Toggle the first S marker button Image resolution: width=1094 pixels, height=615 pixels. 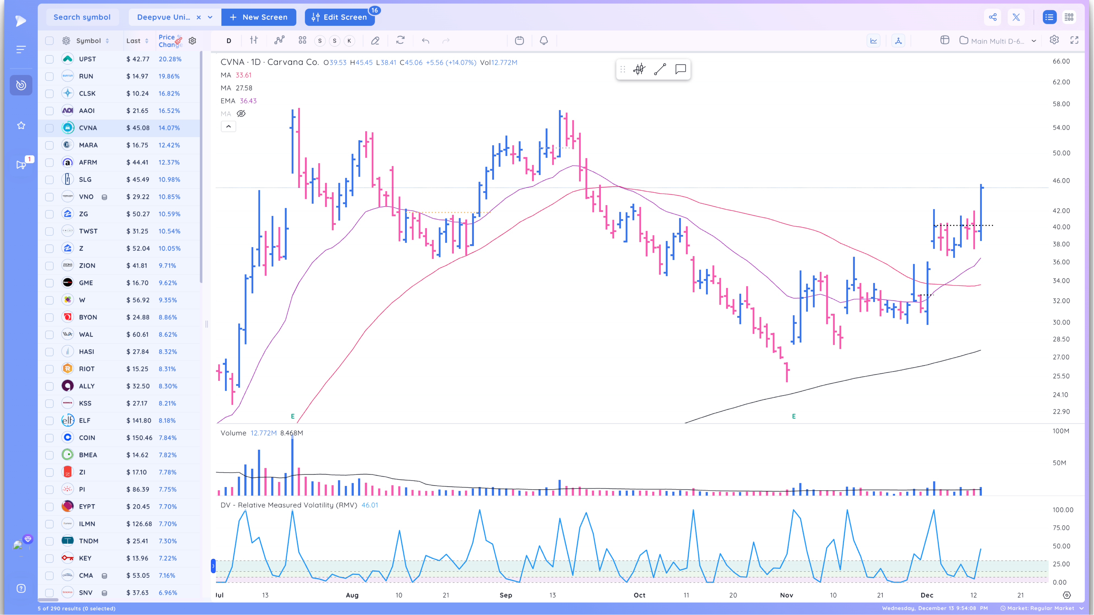[320, 41]
